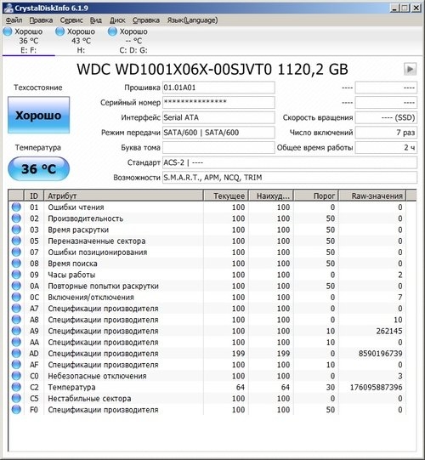This screenshot has height=460, width=425.
Task: Click the Общее время работы 2 ч field
Action: pyautogui.click(x=386, y=147)
